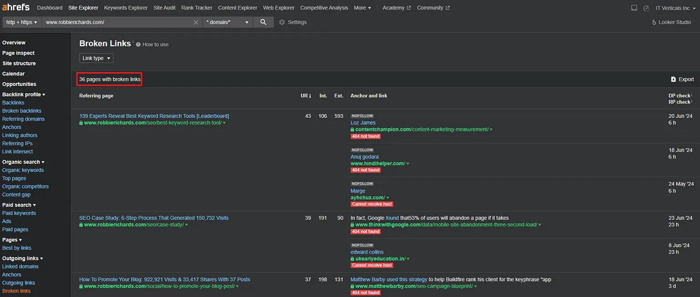Click the Ahrefs logo
The height and width of the screenshot is (297, 700).
pyautogui.click(x=15, y=7)
